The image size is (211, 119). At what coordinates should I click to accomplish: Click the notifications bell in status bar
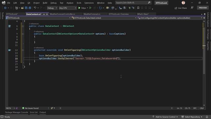coord(207,117)
